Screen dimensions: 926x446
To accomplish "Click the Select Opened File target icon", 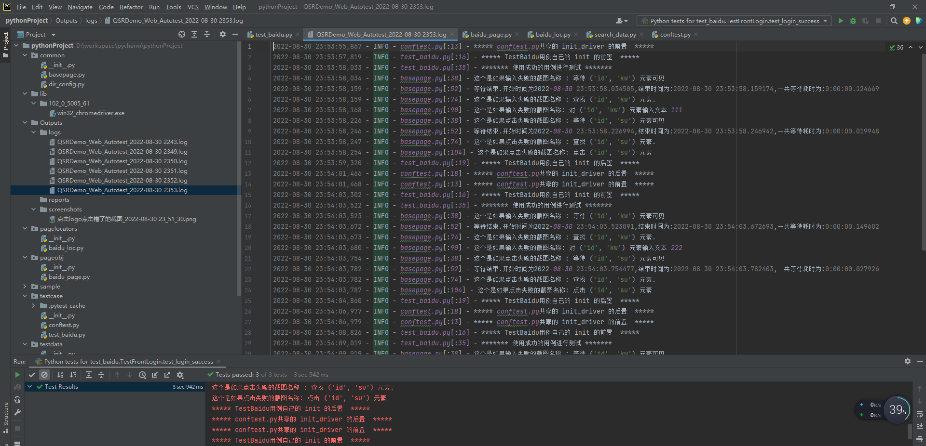I will pos(181,34).
